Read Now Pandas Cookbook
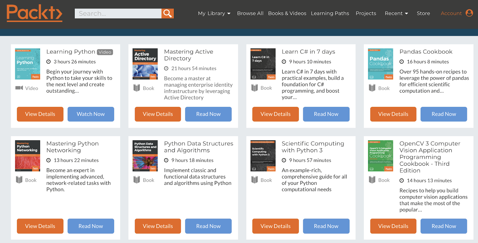Image resolution: width=478 pixels, height=243 pixels. coord(444,114)
